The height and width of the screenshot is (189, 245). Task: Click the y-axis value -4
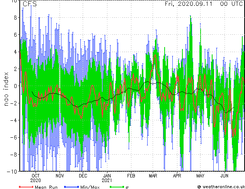click(14, 120)
